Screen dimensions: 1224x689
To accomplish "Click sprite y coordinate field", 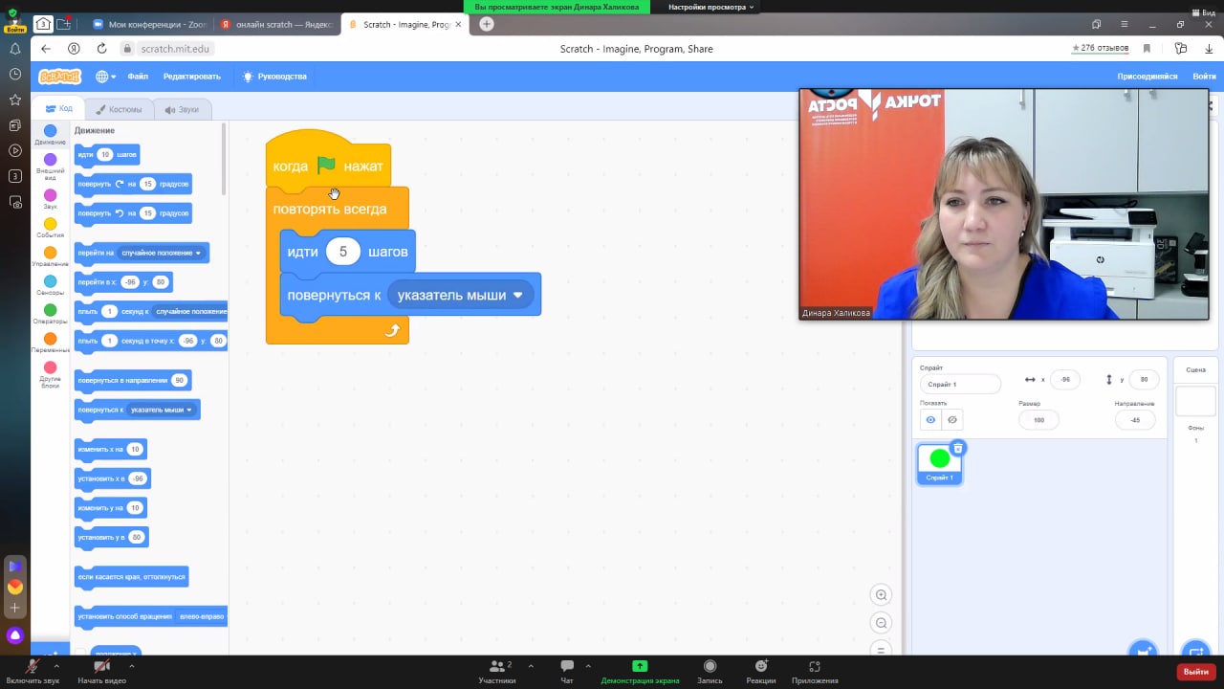I will coord(1144,379).
